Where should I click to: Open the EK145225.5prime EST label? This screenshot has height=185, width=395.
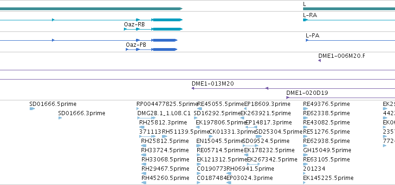click(328, 178)
